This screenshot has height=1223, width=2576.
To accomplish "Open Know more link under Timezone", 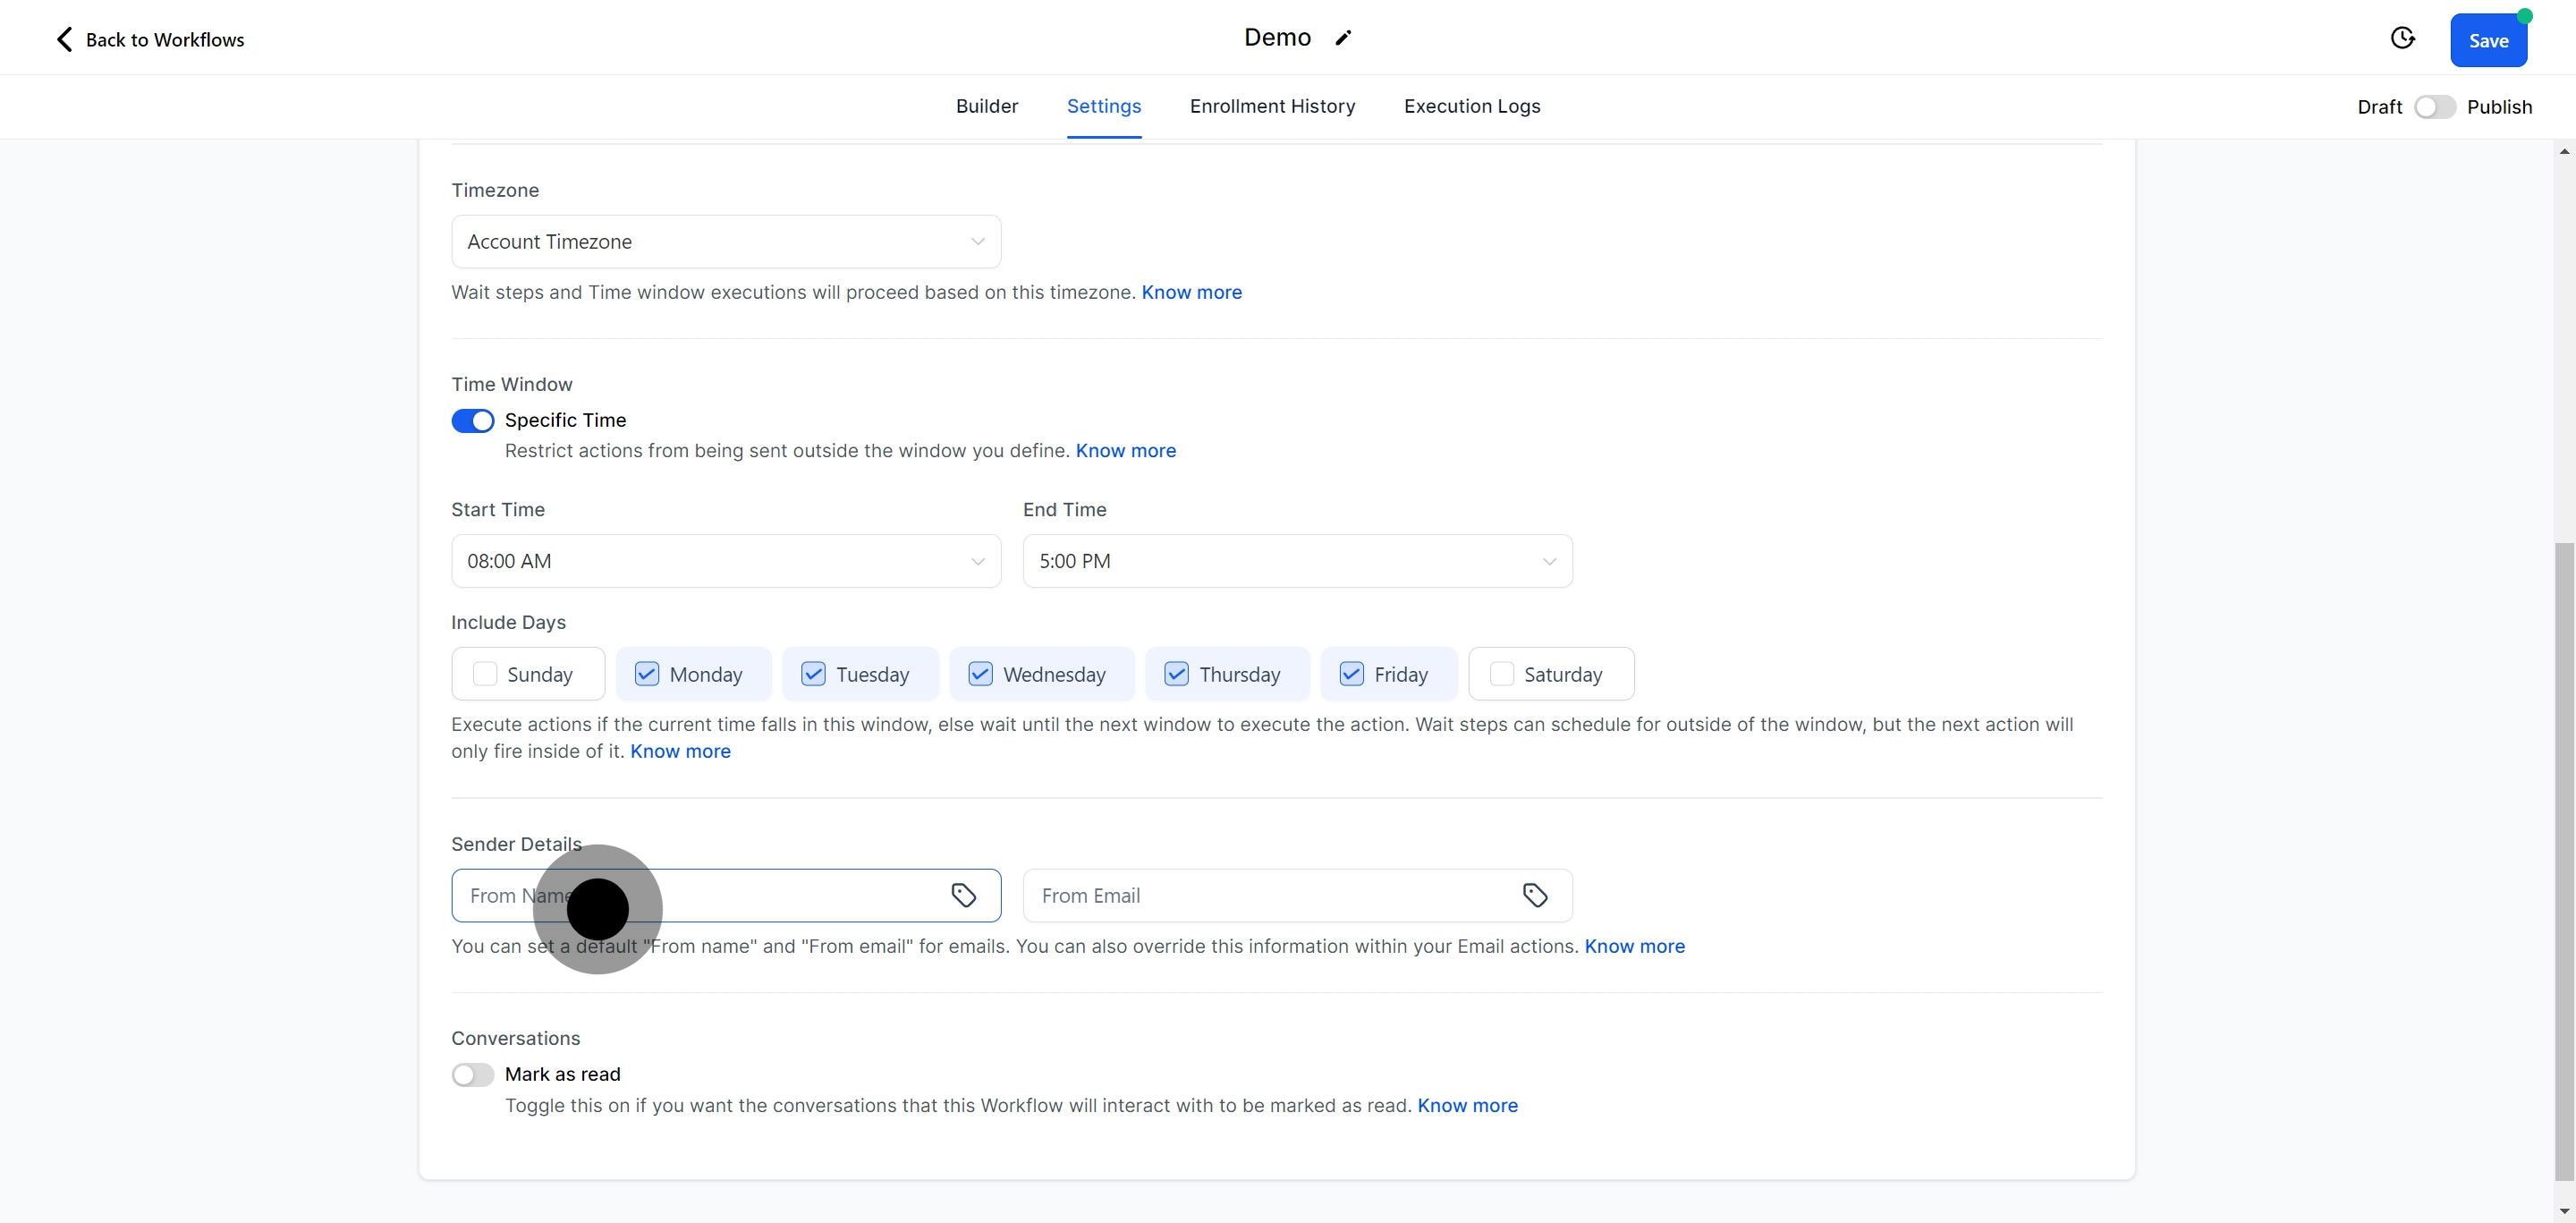I will 1191,292.
